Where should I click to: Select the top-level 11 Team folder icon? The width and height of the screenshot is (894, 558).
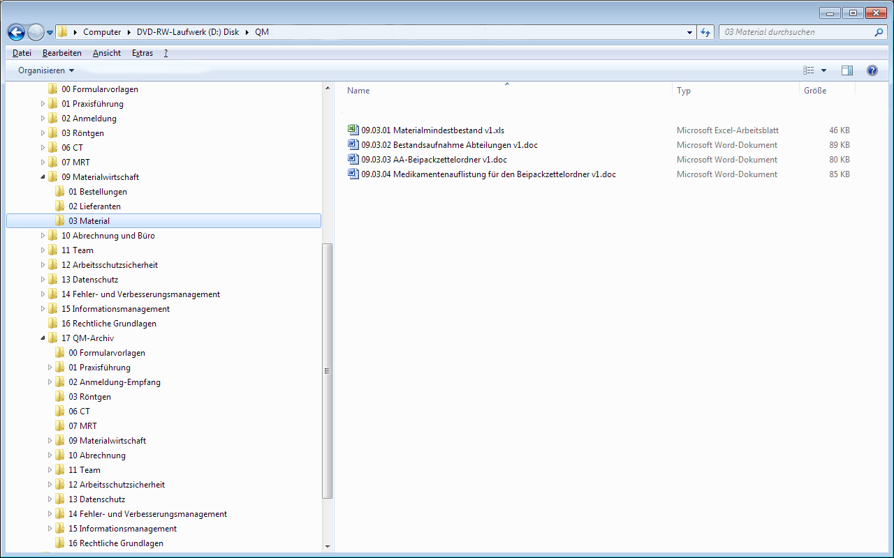pyautogui.click(x=53, y=250)
